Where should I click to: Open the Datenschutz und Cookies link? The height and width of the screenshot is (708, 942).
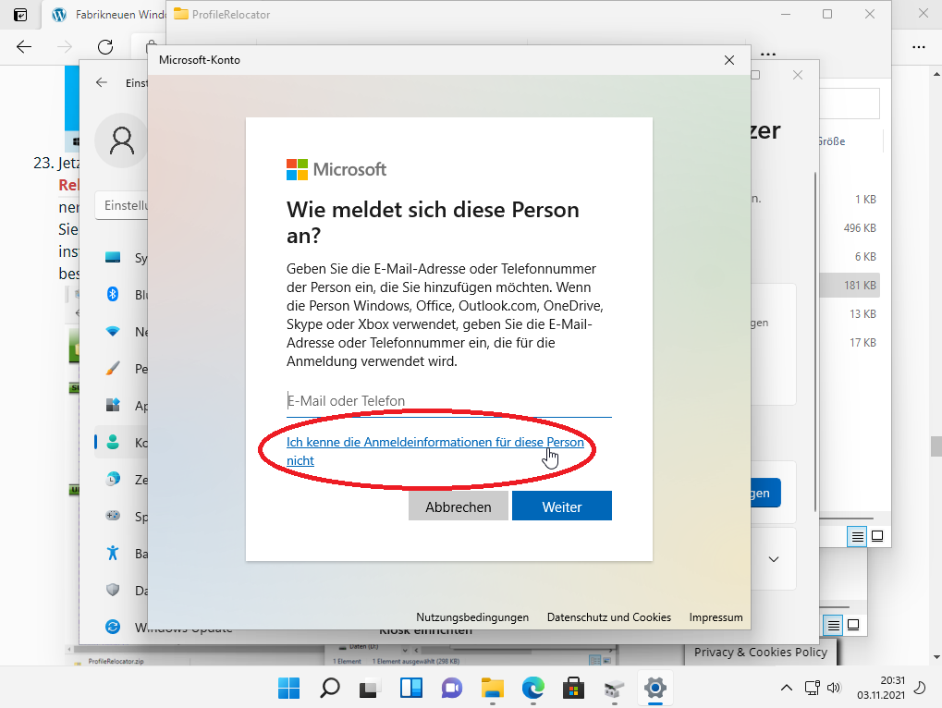click(x=608, y=617)
